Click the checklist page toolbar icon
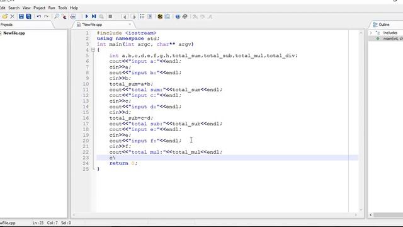Screen dimensions: 403x227 click(150, 16)
